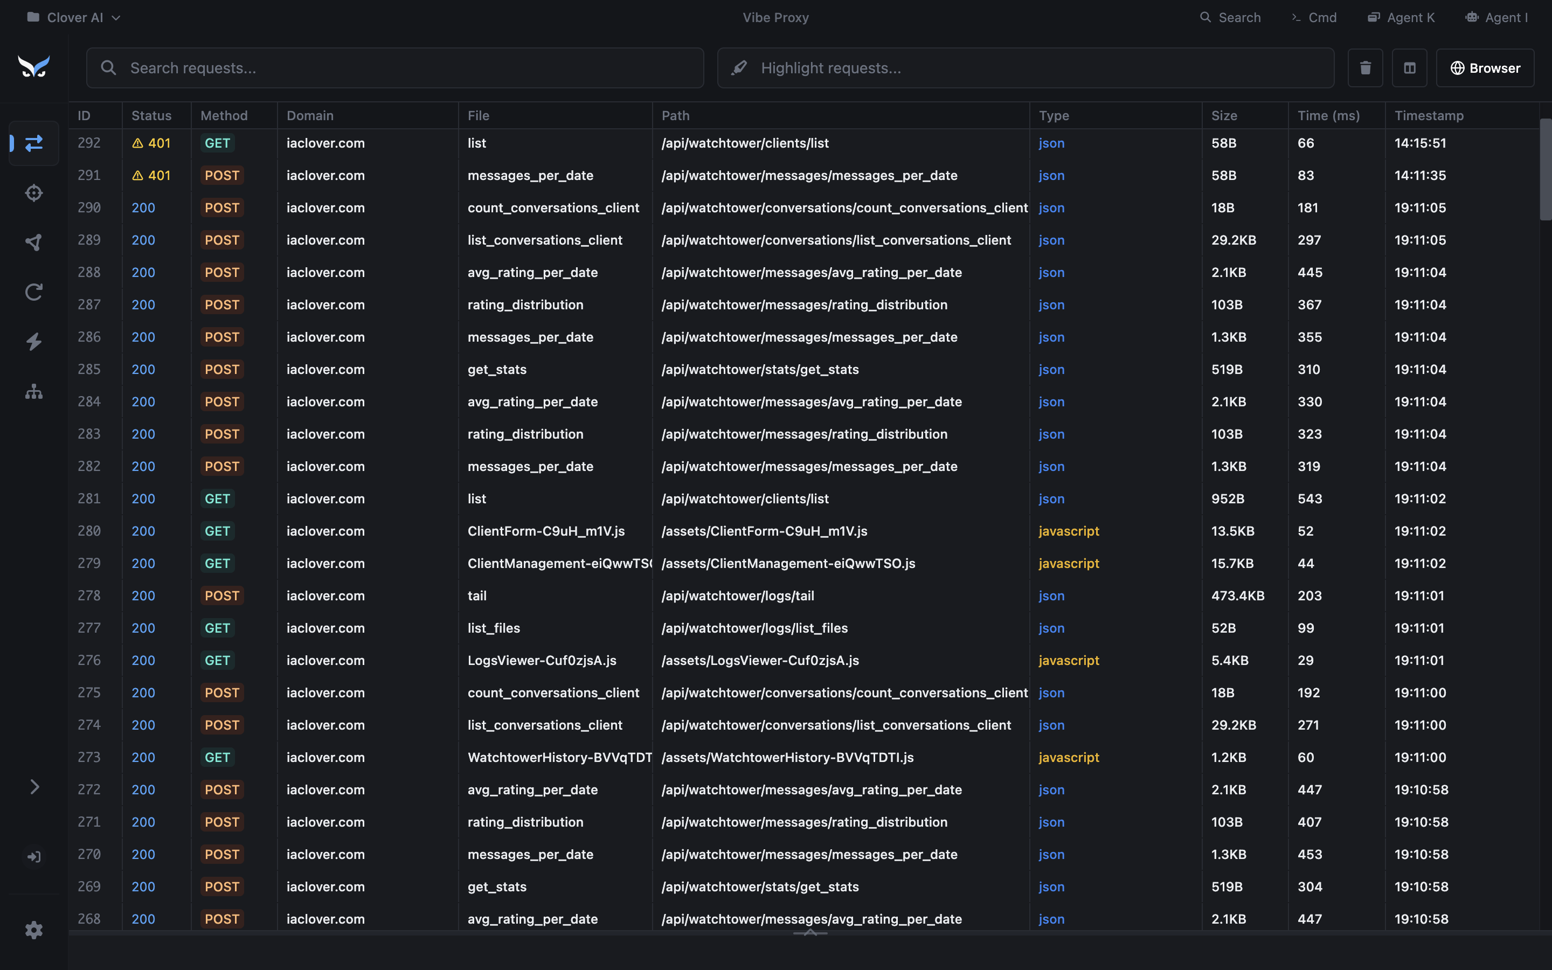Image resolution: width=1552 pixels, height=970 pixels.
Task: Toggle the split panel layout icon
Action: [1410, 68]
